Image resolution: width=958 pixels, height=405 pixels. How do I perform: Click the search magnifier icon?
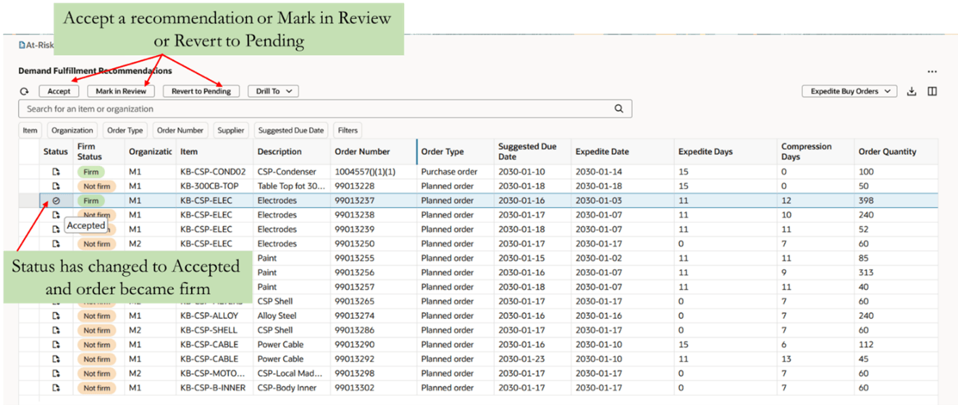(619, 109)
